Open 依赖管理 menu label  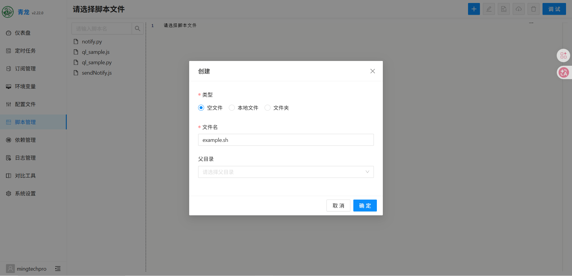click(25, 140)
